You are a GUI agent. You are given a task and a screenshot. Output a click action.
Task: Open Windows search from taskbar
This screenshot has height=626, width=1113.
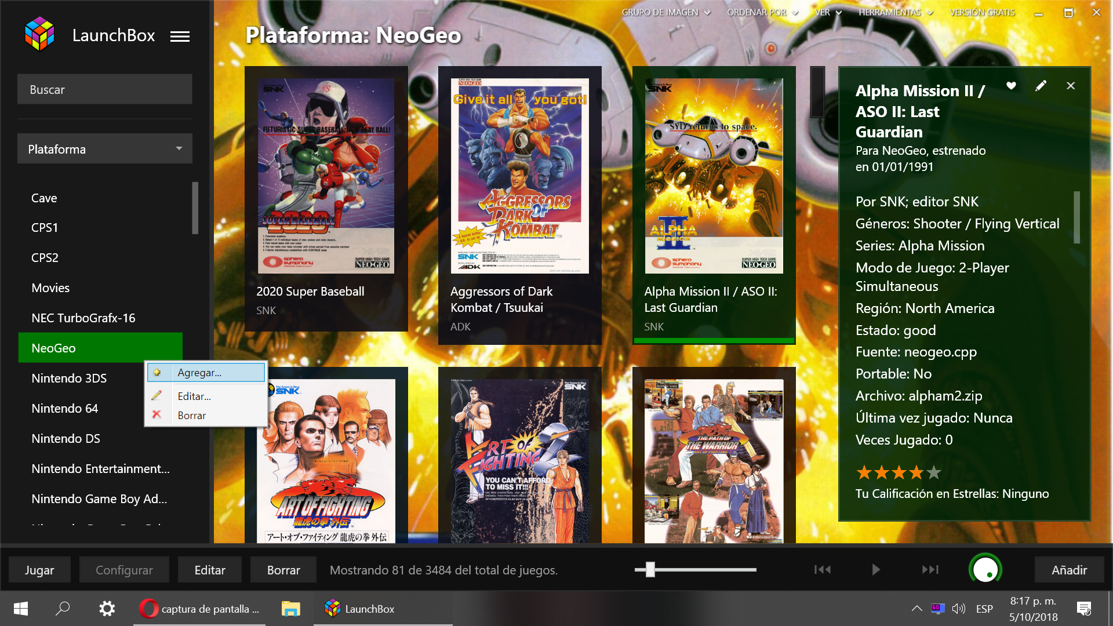63,609
